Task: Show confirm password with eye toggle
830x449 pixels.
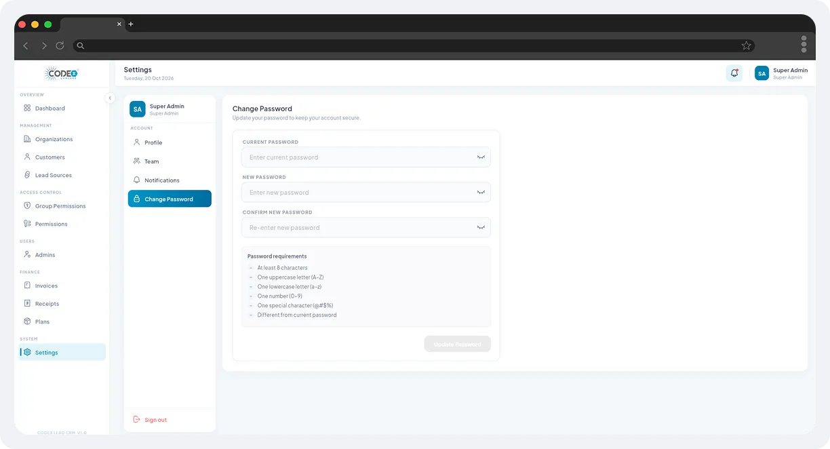Action: coord(481,227)
